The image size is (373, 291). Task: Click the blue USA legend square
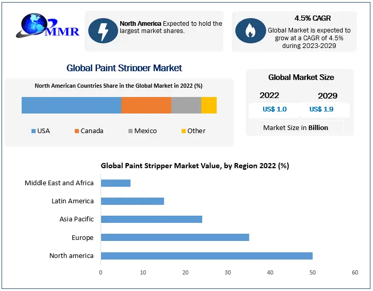click(x=34, y=131)
